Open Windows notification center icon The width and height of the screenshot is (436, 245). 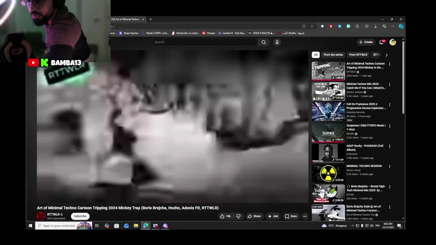click(399, 226)
